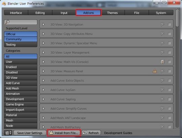Click Save User Settings button
The height and width of the screenshot is (138, 182).
30,133
